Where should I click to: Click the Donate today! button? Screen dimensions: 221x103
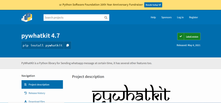(x=153, y=5)
